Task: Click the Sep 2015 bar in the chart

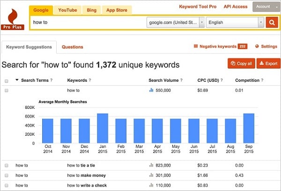Action: (249, 128)
